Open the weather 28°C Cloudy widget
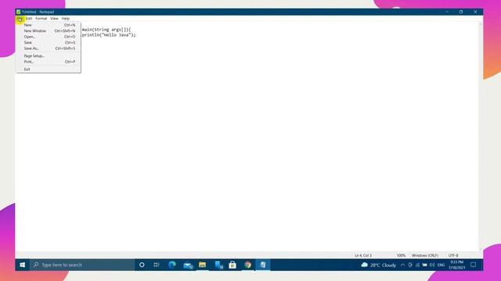The image size is (501, 281). tap(379, 265)
